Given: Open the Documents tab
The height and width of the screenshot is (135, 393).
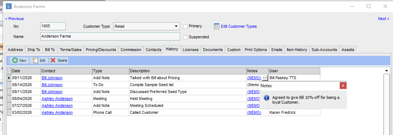Looking at the screenshot, I should point(213,50).
